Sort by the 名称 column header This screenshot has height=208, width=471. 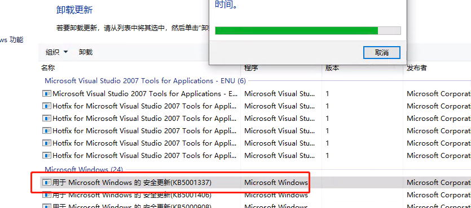48,68
